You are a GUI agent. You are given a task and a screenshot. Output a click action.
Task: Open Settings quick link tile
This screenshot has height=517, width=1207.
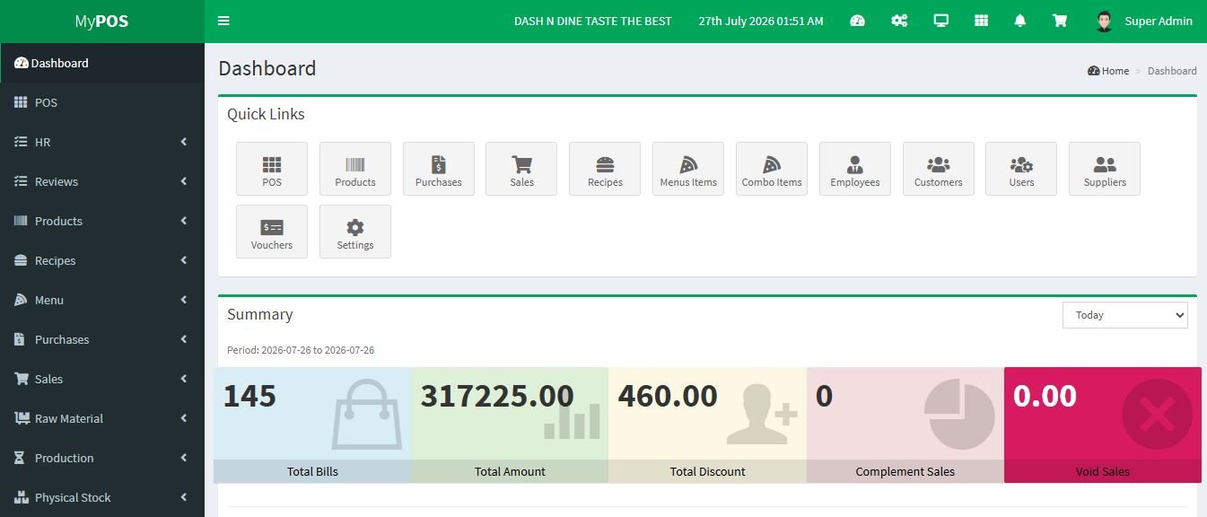click(x=355, y=232)
